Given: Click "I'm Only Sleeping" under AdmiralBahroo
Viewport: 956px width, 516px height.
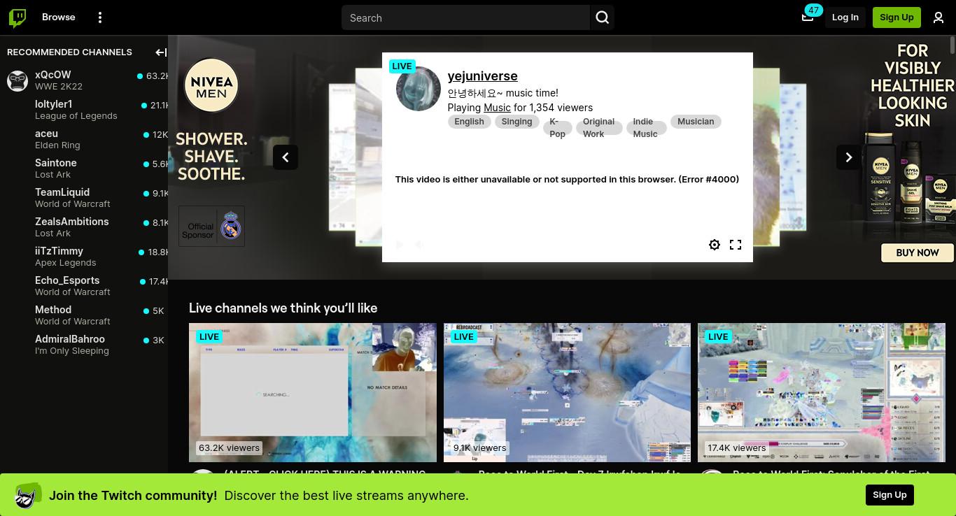Looking at the screenshot, I should click(x=72, y=351).
